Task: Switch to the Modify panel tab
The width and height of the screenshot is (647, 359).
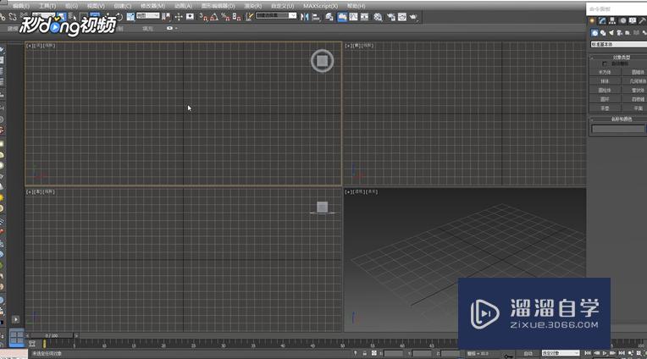Action: pyautogui.click(x=602, y=20)
